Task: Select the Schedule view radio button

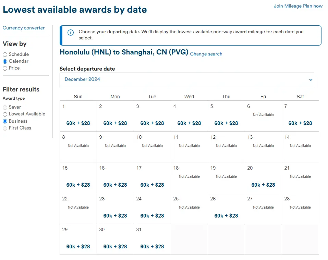Action: point(5,54)
